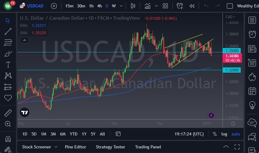
Task: Toggle the magnet snap mode
Action: [8, 139]
